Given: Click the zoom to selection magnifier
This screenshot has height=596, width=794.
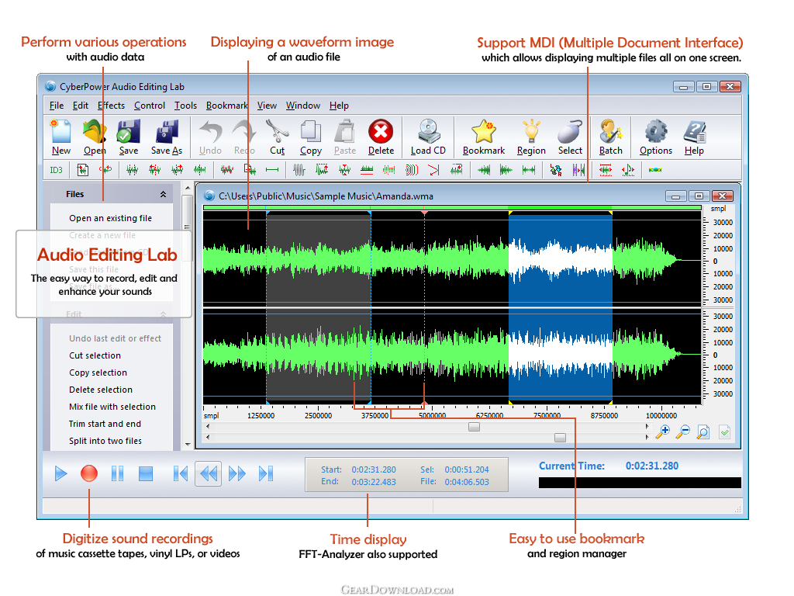Looking at the screenshot, I should (x=703, y=431).
